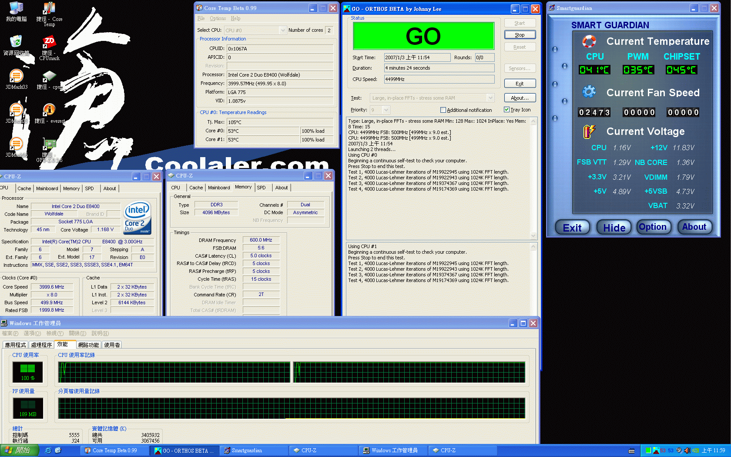This screenshot has width=731, height=457.
Task: Click the green GO status banner in ORTHOS
Action: pos(423,36)
